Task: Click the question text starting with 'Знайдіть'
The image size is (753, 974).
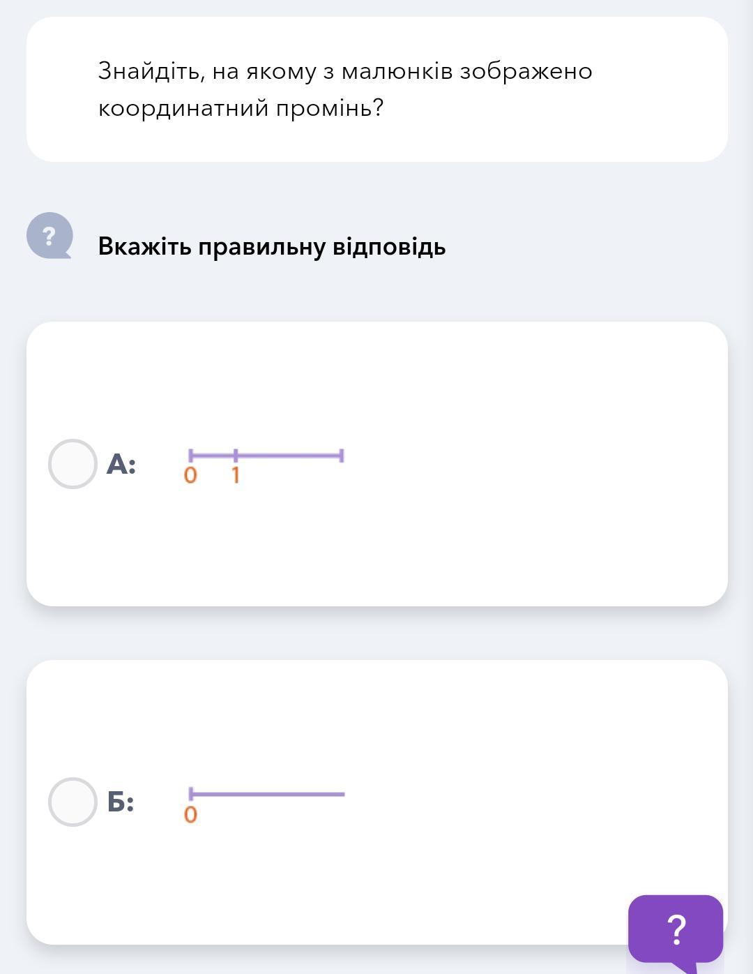Action: (x=344, y=71)
